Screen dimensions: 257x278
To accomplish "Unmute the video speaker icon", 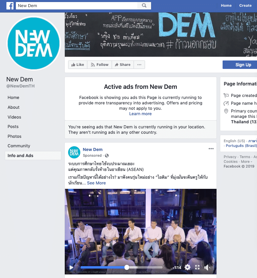I will (207, 268).
